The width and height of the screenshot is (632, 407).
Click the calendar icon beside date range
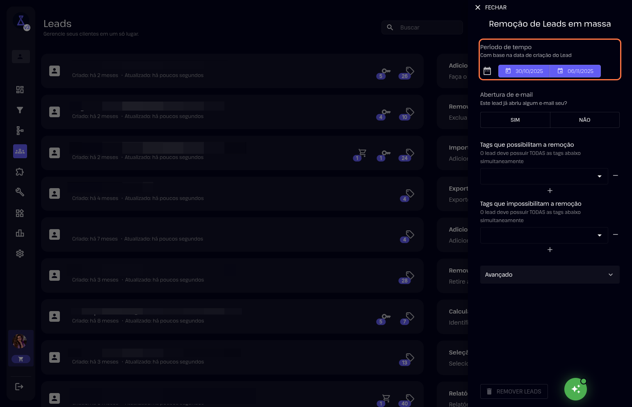tap(487, 71)
